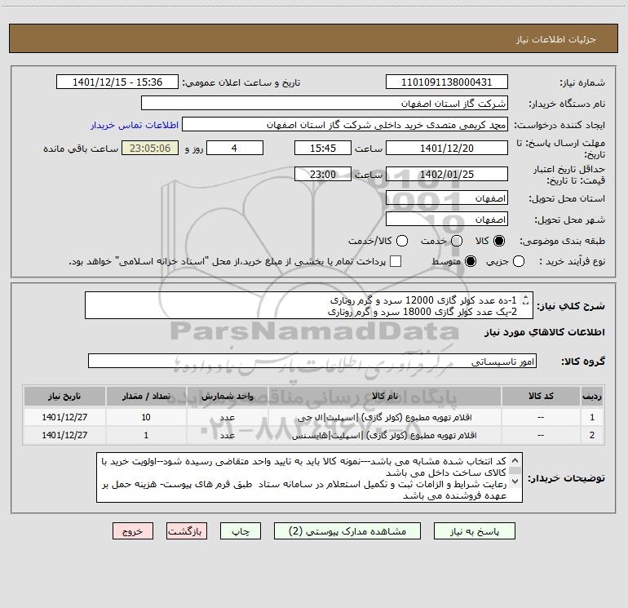Click the شماره نیاز number field
Screen dimensions: 628x608
pos(447,82)
